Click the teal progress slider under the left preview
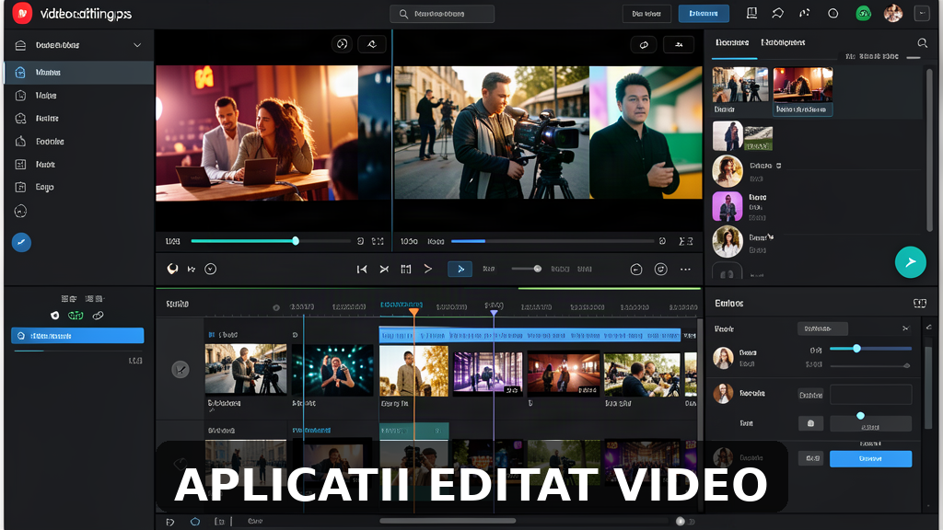The height and width of the screenshot is (530, 943). [271, 241]
